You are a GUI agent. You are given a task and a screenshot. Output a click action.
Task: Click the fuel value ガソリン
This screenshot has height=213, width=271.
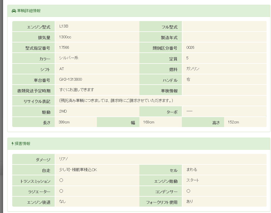[193, 69]
